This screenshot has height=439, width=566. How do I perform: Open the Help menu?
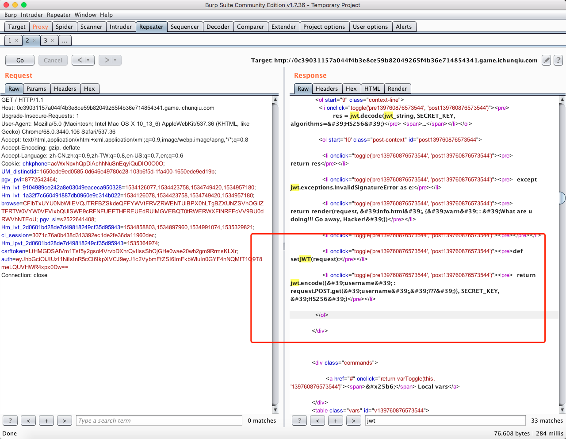(x=106, y=15)
